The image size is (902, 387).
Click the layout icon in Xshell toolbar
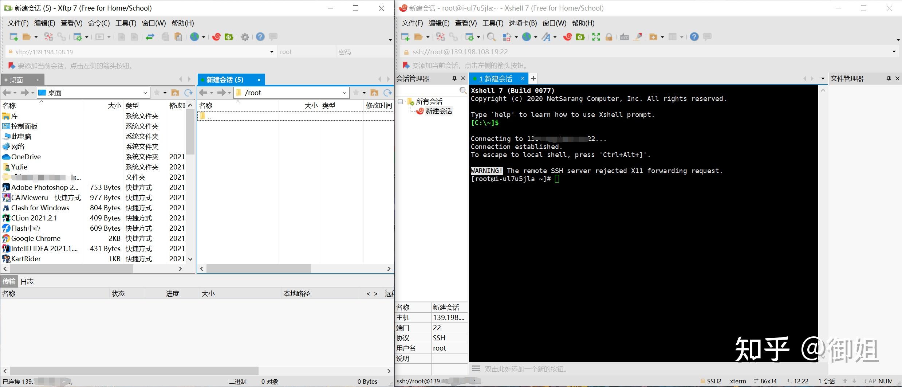pyautogui.click(x=507, y=37)
